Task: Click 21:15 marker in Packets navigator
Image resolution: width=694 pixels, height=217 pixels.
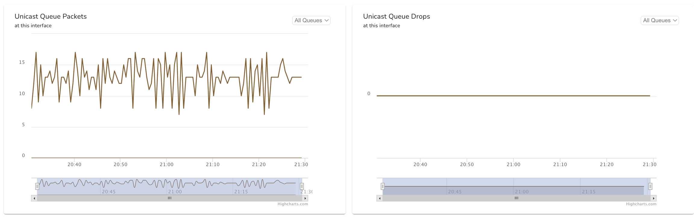Action: [241, 192]
